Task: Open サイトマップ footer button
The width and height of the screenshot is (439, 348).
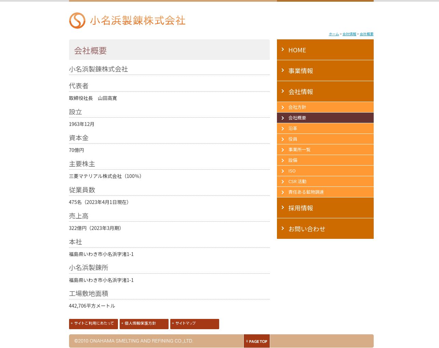Action: click(195, 324)
